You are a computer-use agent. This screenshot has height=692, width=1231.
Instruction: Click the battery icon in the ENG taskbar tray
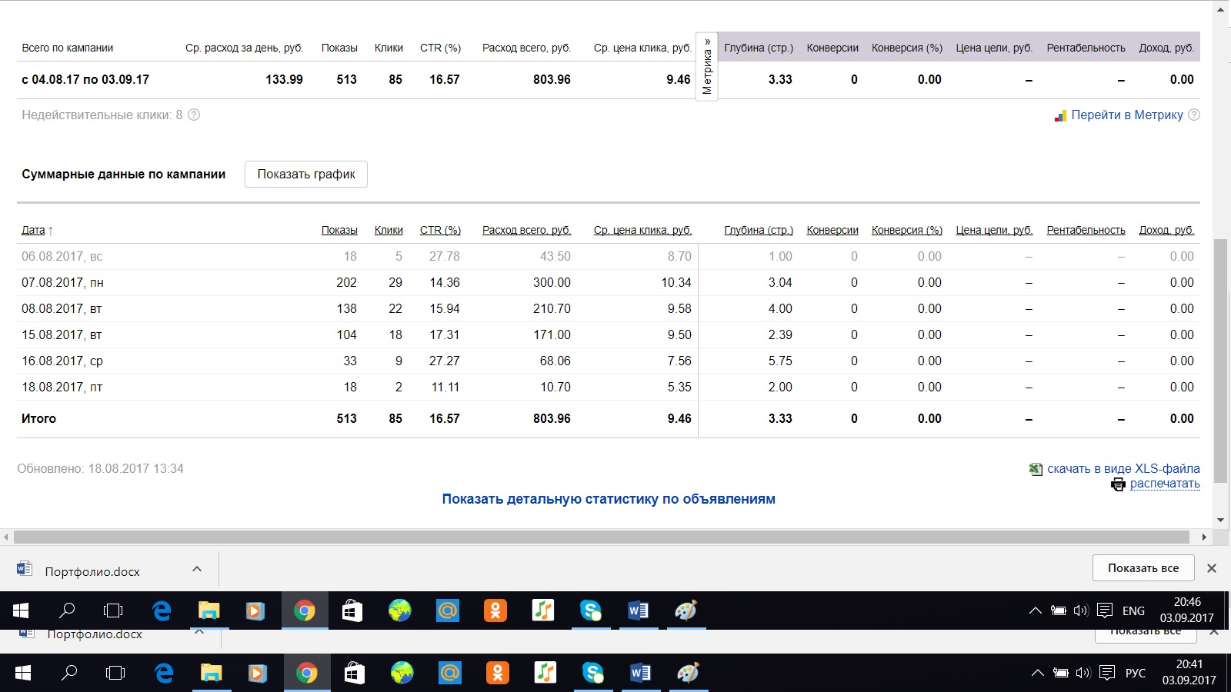(x=1059, y=610)
